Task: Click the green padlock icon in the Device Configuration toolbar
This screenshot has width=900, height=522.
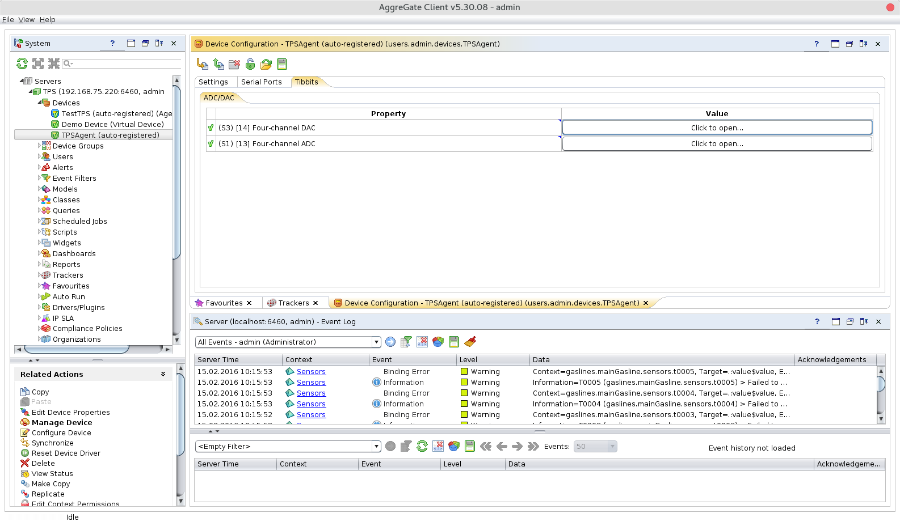Action: coord(250,64)
